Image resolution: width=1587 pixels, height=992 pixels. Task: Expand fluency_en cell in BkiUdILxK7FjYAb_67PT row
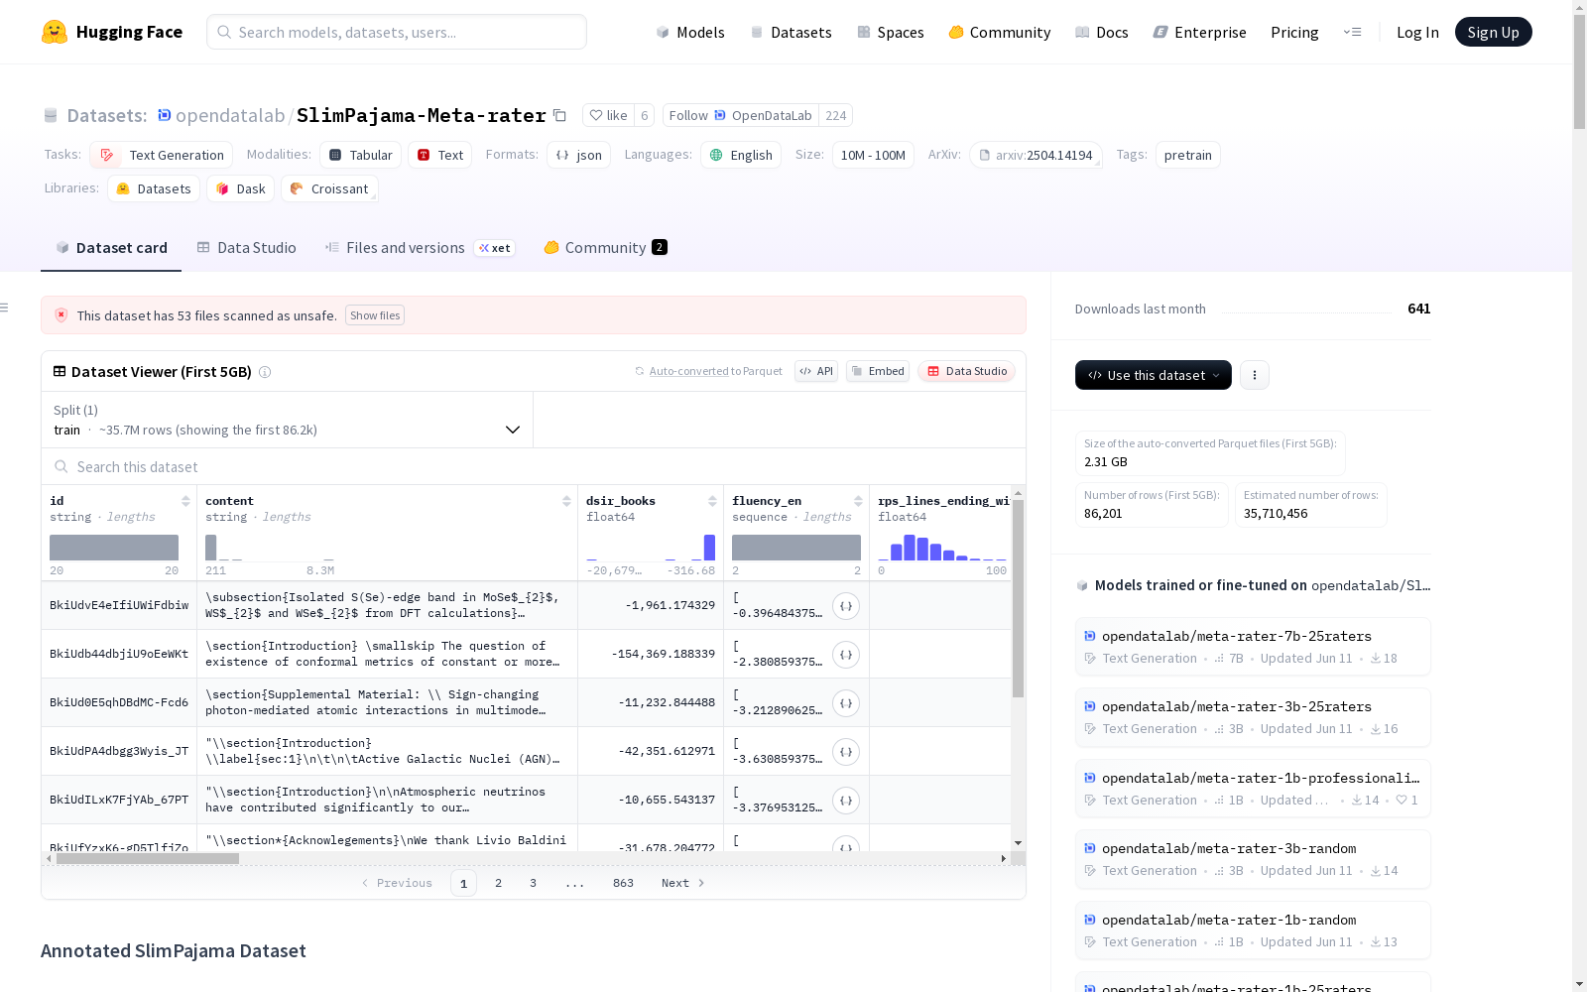(846, 801)
